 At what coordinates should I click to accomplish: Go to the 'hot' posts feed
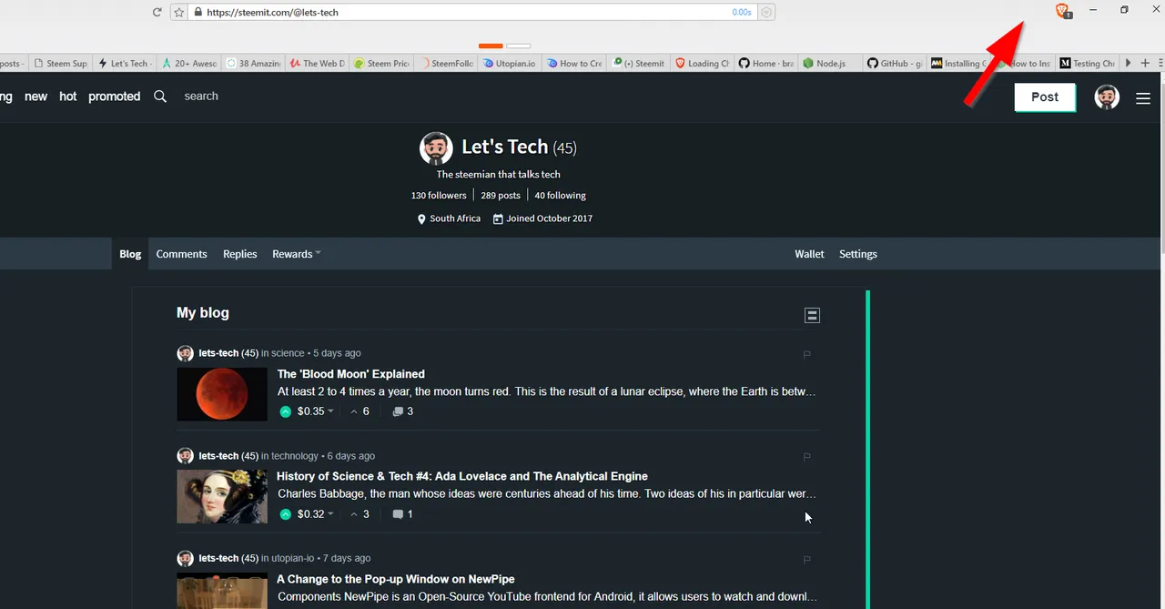tap(68, 96)
